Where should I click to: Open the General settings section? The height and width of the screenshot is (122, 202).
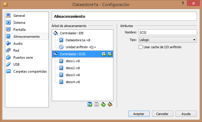[x=19, y=16]
